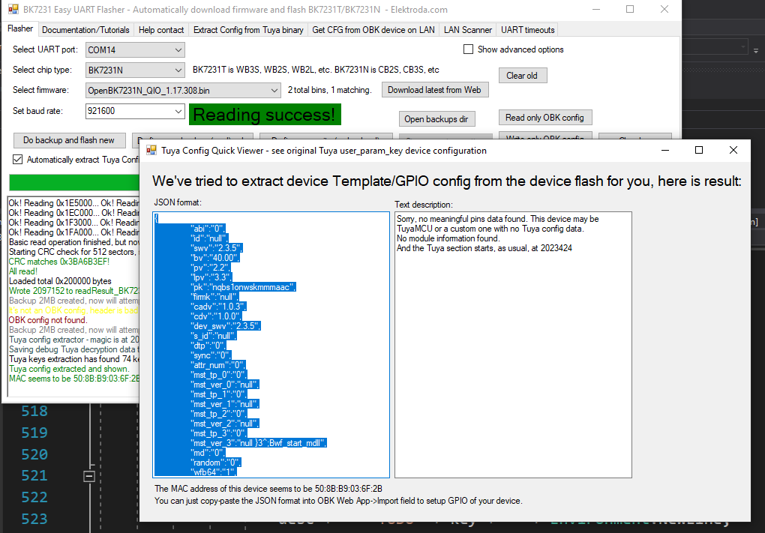Image resolution: width=765 pixels, height=533 pixels.
Task: Maximize the BK7231 Easy UART Flasher window
Action: pos(630,9)
